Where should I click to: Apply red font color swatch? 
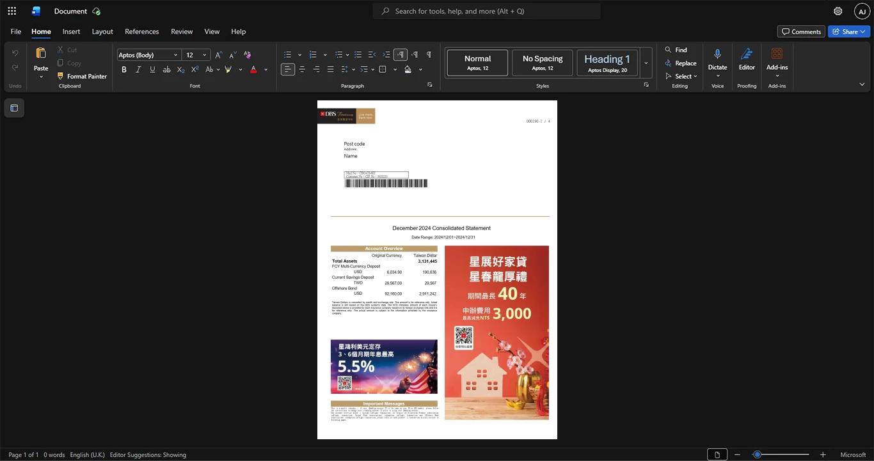pos(253,69)
